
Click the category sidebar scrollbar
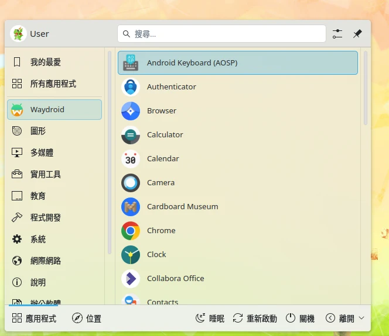(110, 153)
